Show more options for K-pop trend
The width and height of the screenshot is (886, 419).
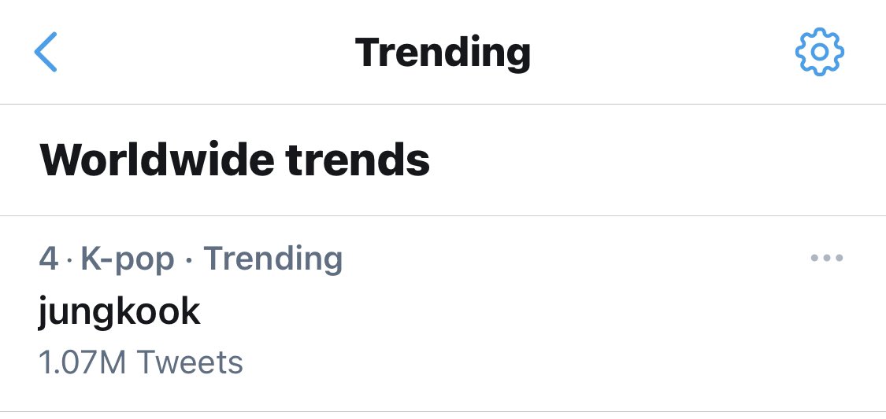pos(827,259)
